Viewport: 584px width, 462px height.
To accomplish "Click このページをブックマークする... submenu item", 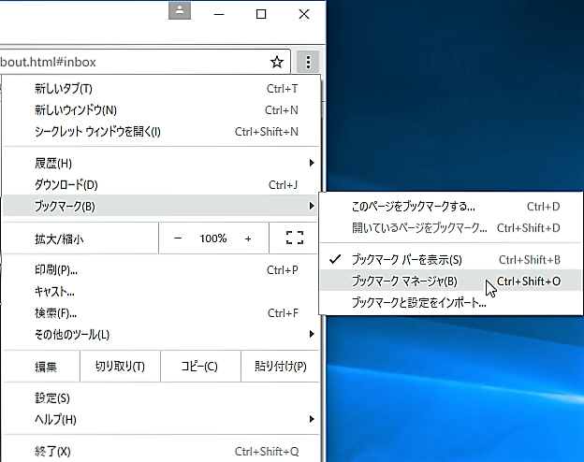I will [x=451, y=207].
